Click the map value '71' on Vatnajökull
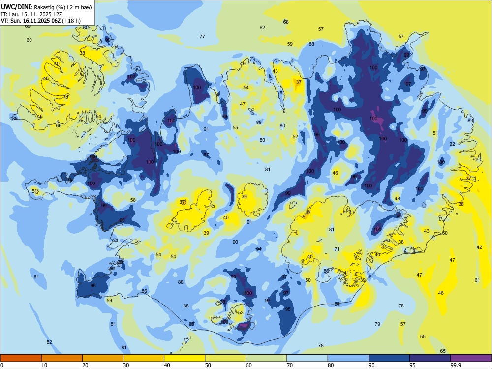This screenshot has height=369, width=492. [x=337, y=249]
